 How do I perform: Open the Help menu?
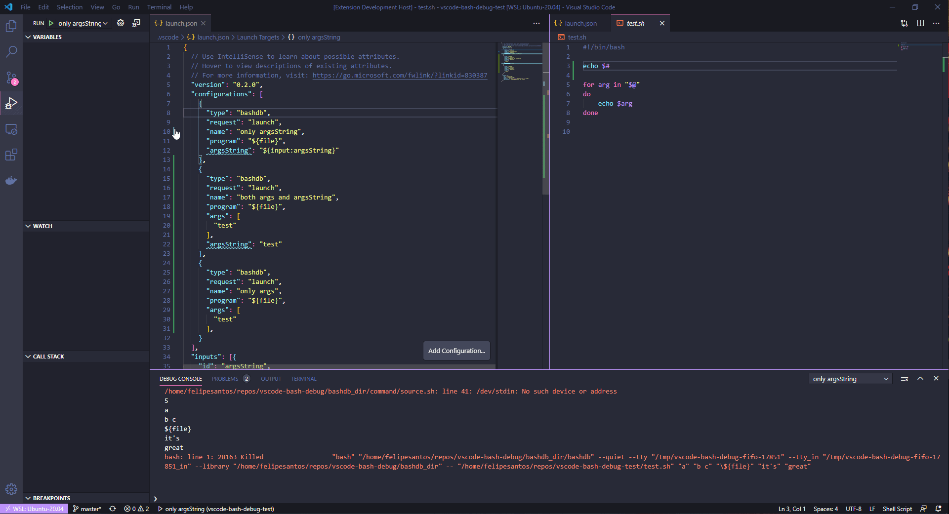186,7
